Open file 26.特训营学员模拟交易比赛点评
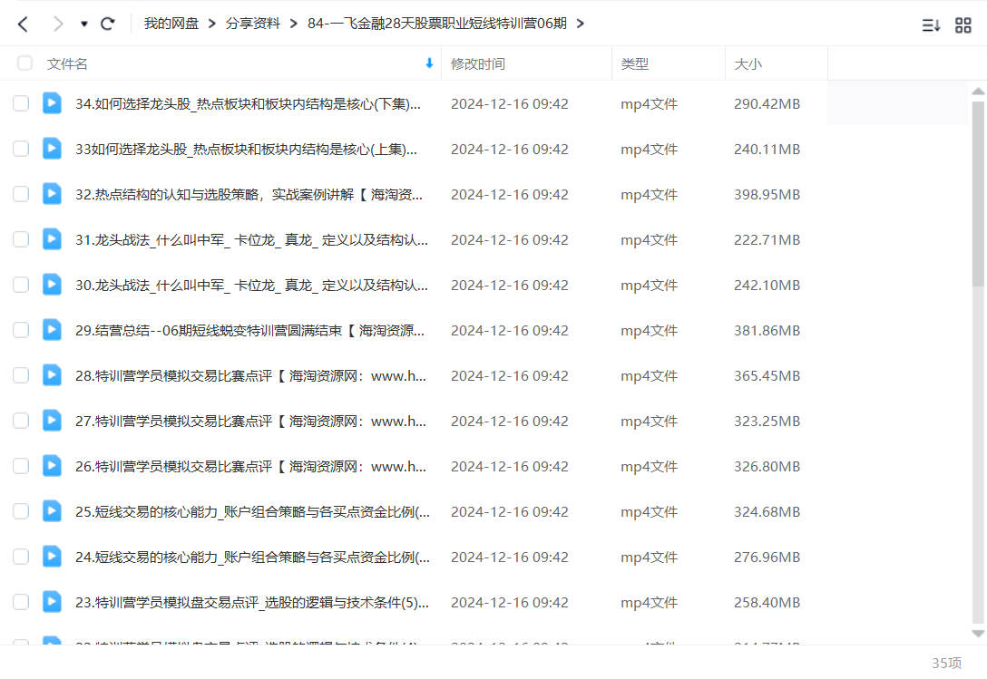 pyautogui.click(x=250, y=466)
